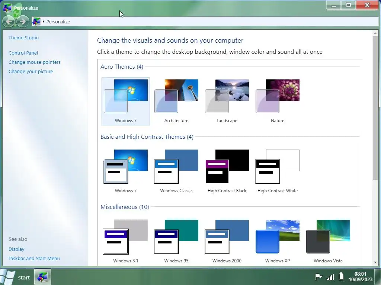Image resolution: width=381 pixels, height=285 pixels.
Task: Go forward with the forward arrow
Action: [23, 21]
